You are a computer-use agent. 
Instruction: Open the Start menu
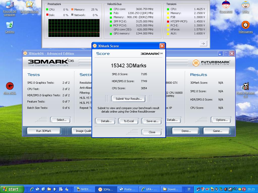point(12,189)
